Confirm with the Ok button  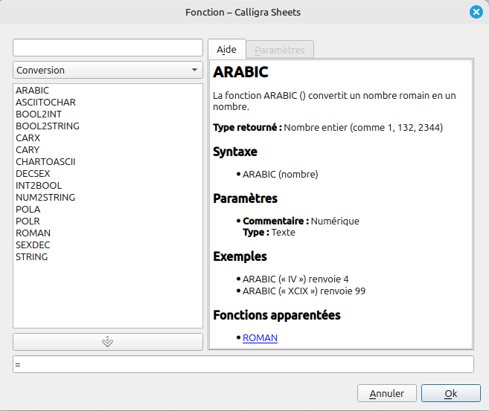451,393
